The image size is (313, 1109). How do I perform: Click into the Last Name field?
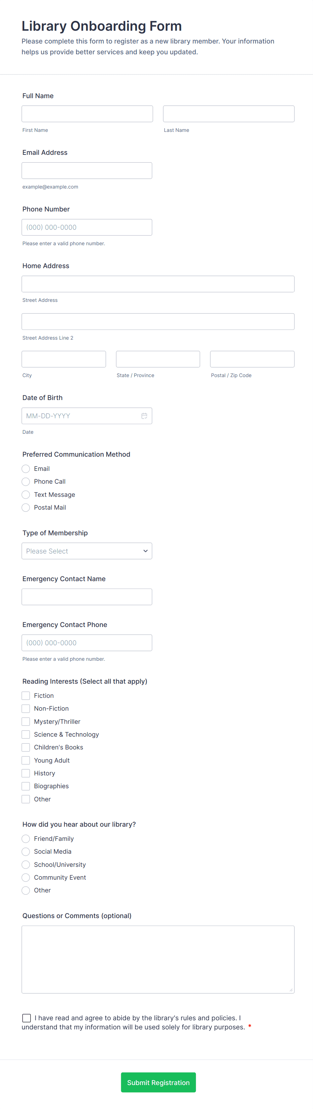(229, 114)
